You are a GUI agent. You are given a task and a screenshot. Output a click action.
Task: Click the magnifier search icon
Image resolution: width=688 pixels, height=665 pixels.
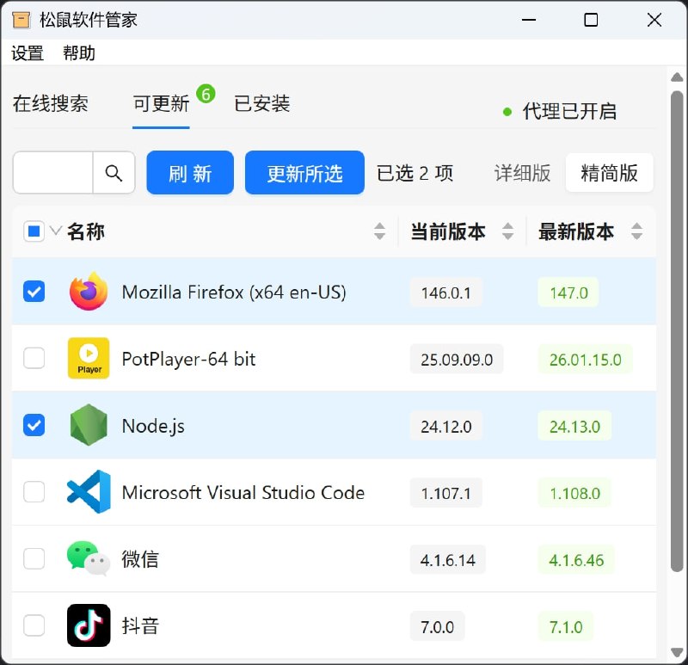(x=114, y=173)
